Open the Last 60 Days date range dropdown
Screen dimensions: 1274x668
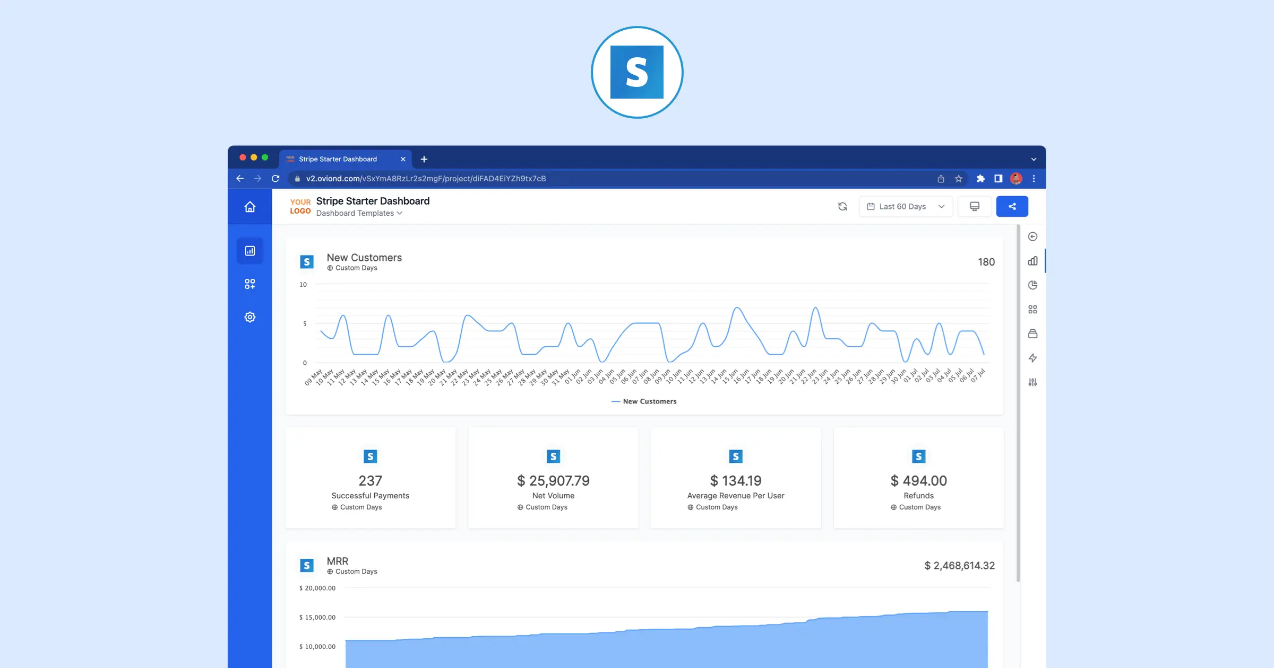906,207
